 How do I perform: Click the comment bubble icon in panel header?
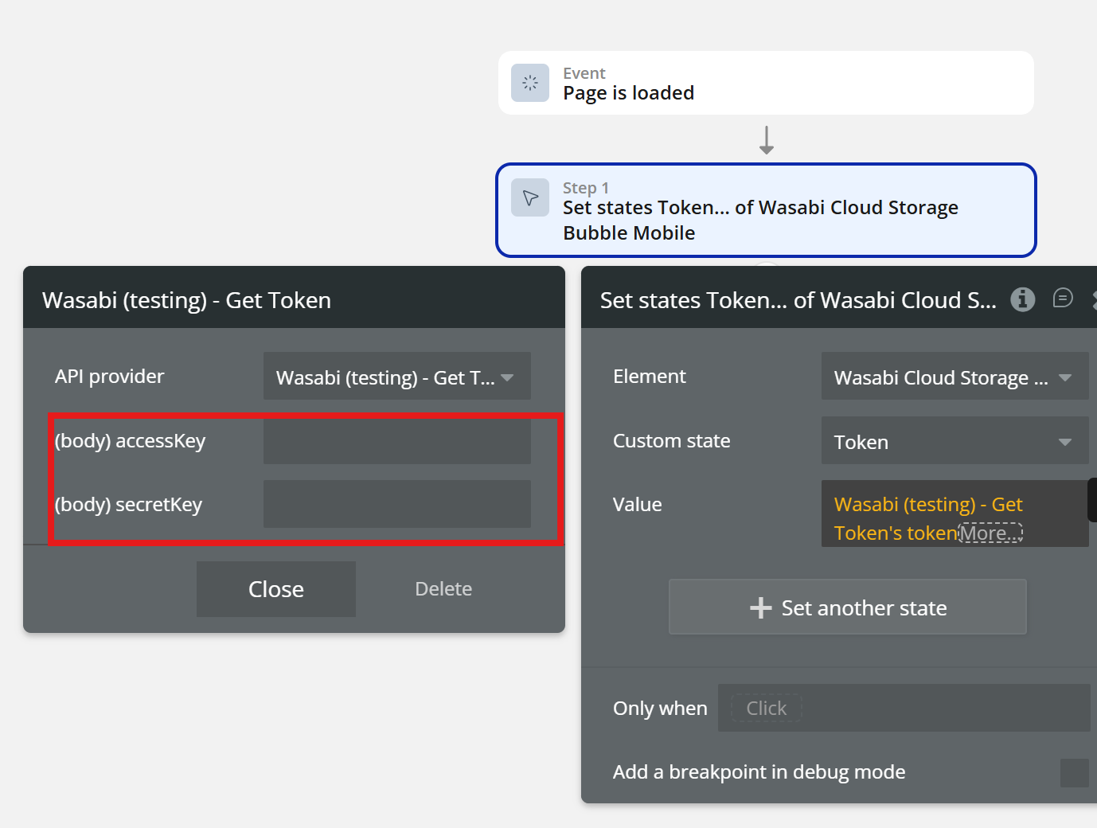[x=1063, y=299]
